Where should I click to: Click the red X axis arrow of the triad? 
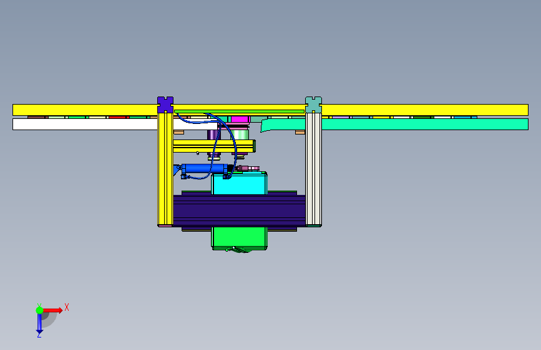click(53, 310)
